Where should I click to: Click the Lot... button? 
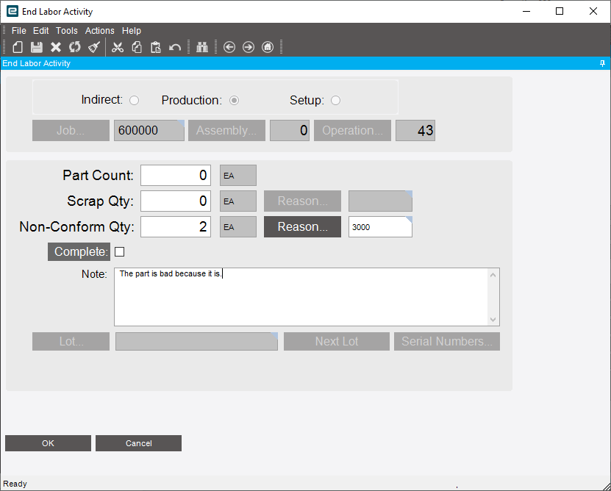pyautogui.click(x=71, y=341)
